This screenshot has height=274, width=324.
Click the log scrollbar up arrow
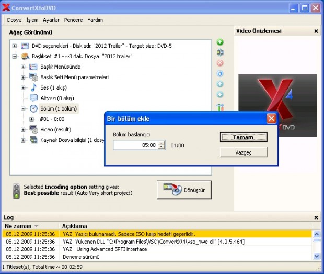(x=316, y=234)
